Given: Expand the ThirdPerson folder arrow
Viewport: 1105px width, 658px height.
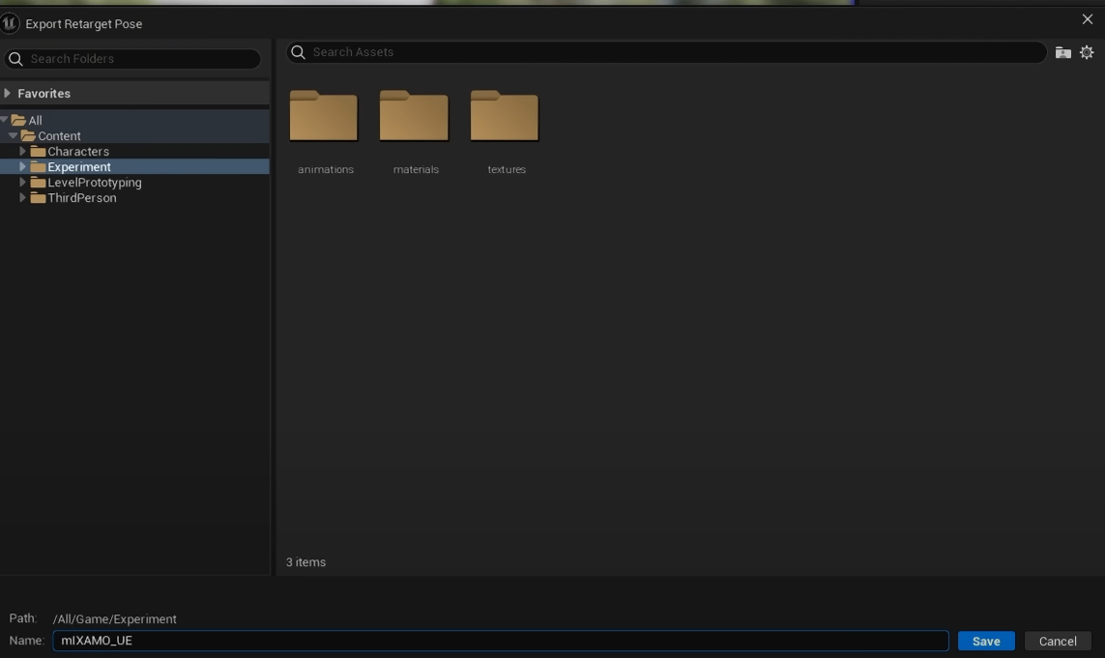Looking at the screenshot, I should [22, 197].
